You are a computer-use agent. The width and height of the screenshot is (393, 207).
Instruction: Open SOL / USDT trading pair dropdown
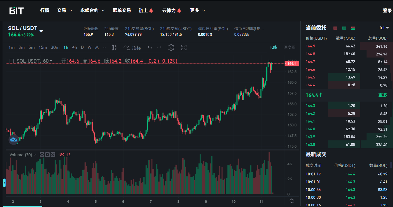pyautogui.click(x=41, y=31)
